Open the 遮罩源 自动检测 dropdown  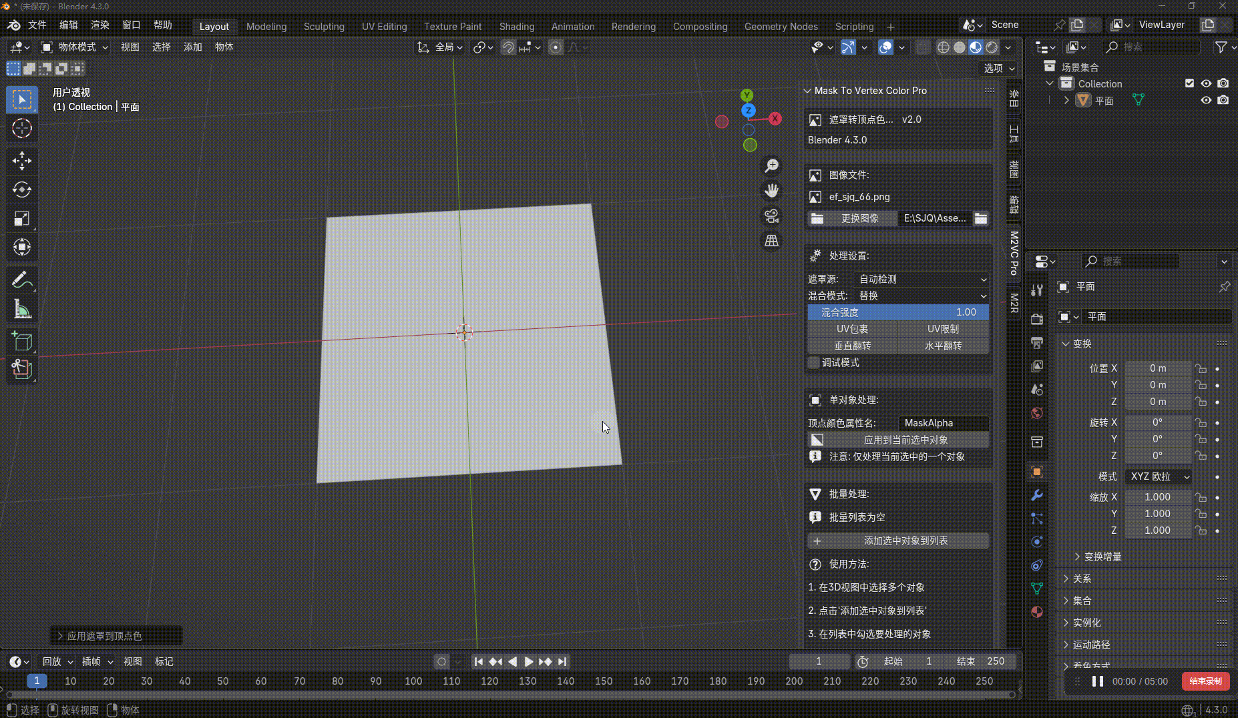coord(921,279)
